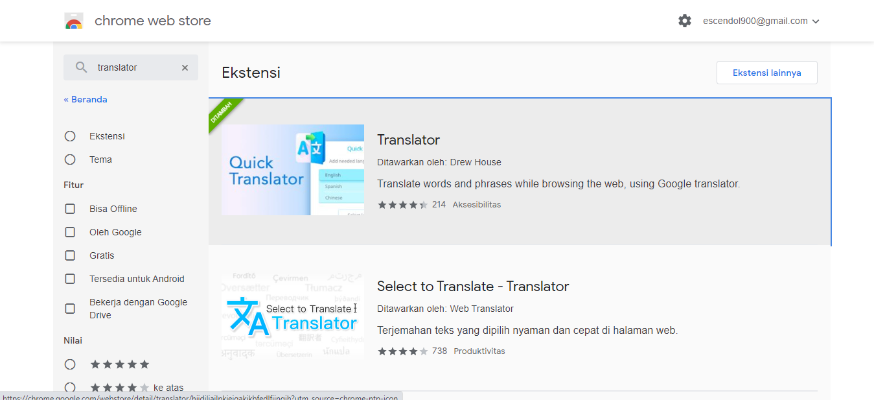
Task: Open the Quick Translator thumbnail
Action: point(293,170)
